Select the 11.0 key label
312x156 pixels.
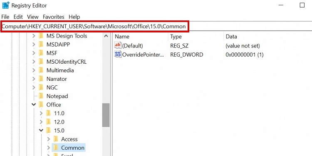tap(59, 114)
